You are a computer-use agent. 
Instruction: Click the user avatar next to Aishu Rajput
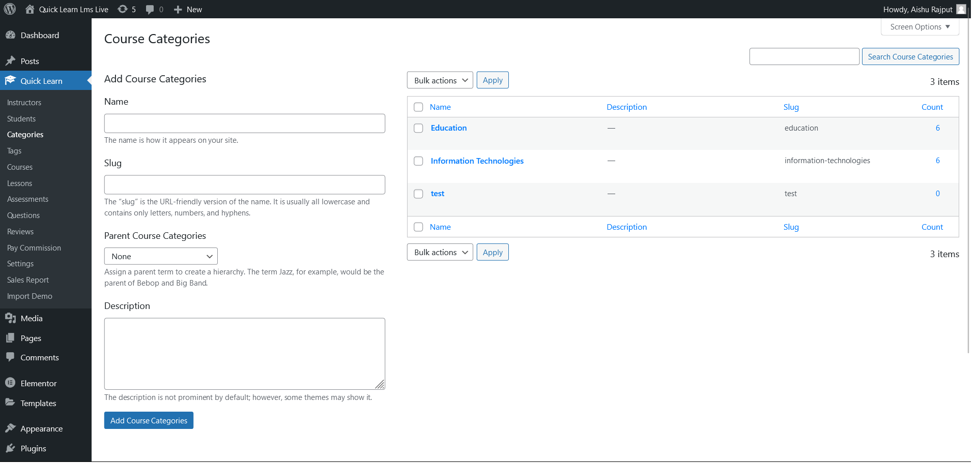[961, 9]
